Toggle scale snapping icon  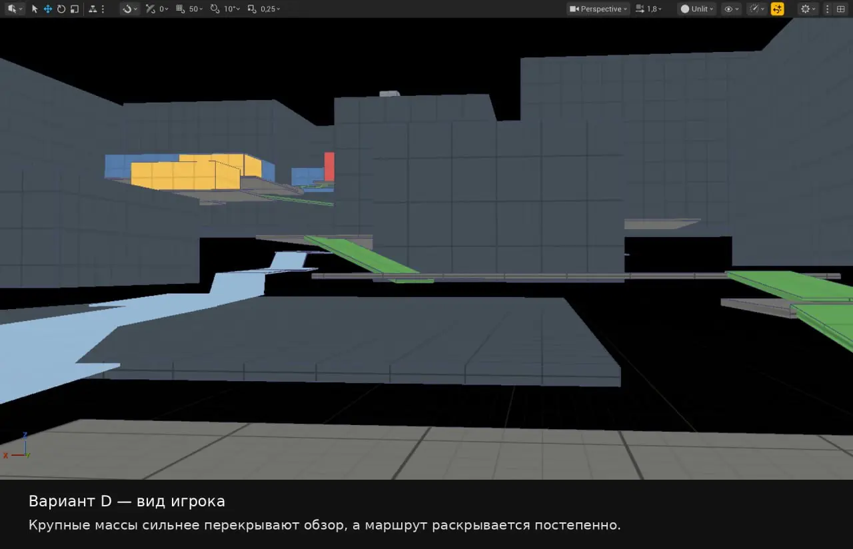point(251,9)
